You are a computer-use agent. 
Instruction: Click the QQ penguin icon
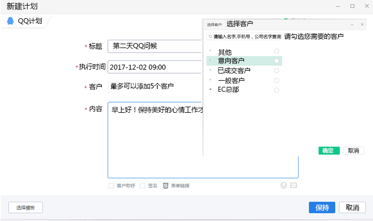click(x=11, y=21)
